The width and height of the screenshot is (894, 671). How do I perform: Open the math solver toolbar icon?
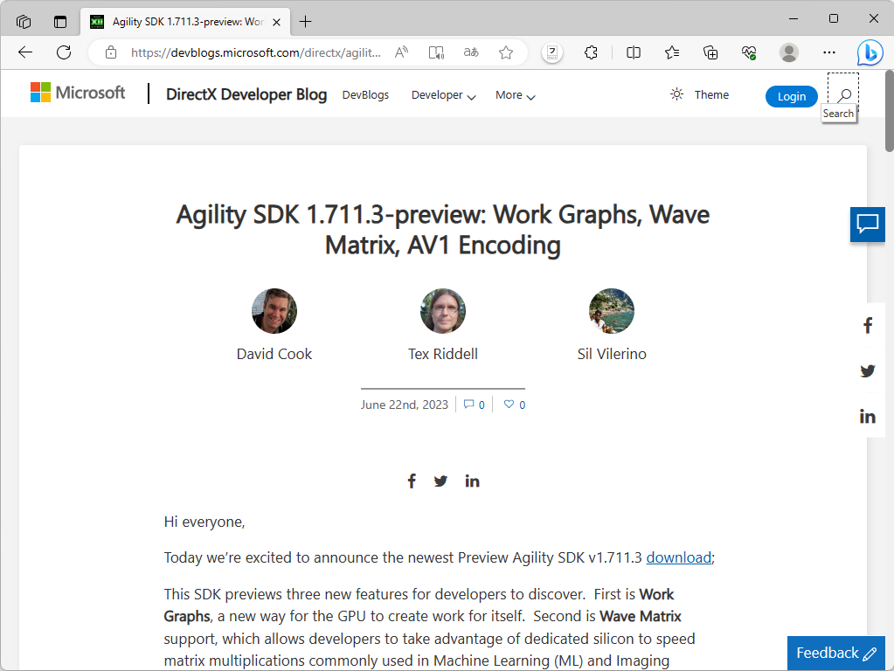tap(552, 52)
